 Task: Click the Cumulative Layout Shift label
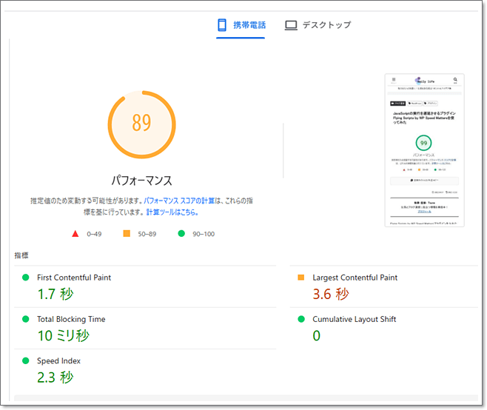point(355,319)
